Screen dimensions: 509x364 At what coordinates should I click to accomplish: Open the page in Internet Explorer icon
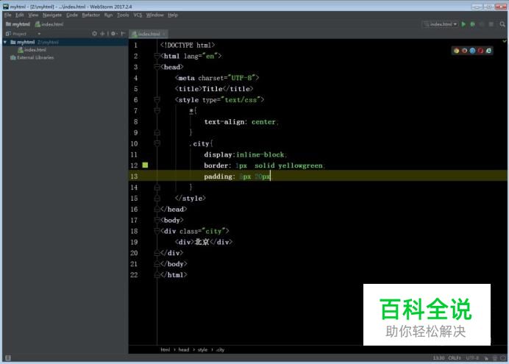tap(488, 51)
